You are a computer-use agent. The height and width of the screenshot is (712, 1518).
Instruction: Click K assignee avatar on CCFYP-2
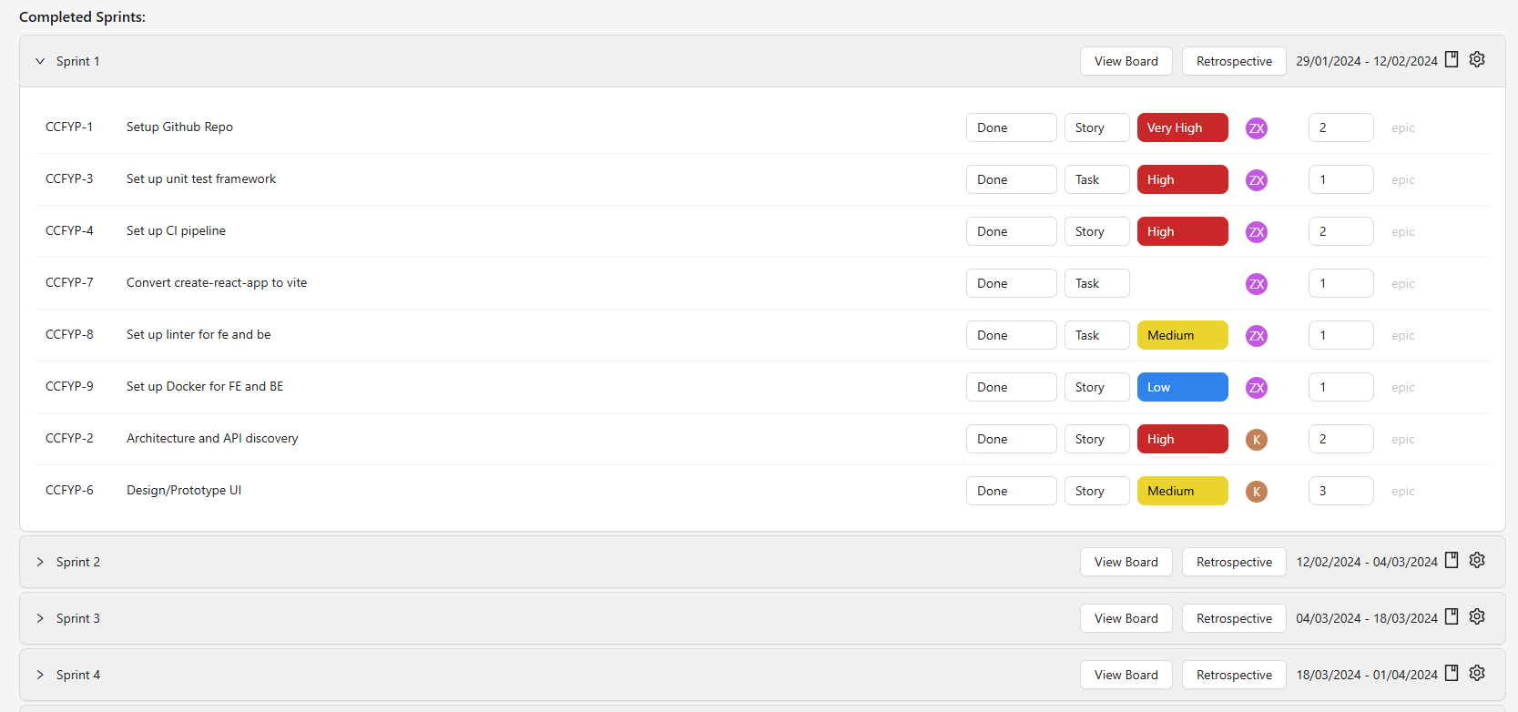point(1257,440)
